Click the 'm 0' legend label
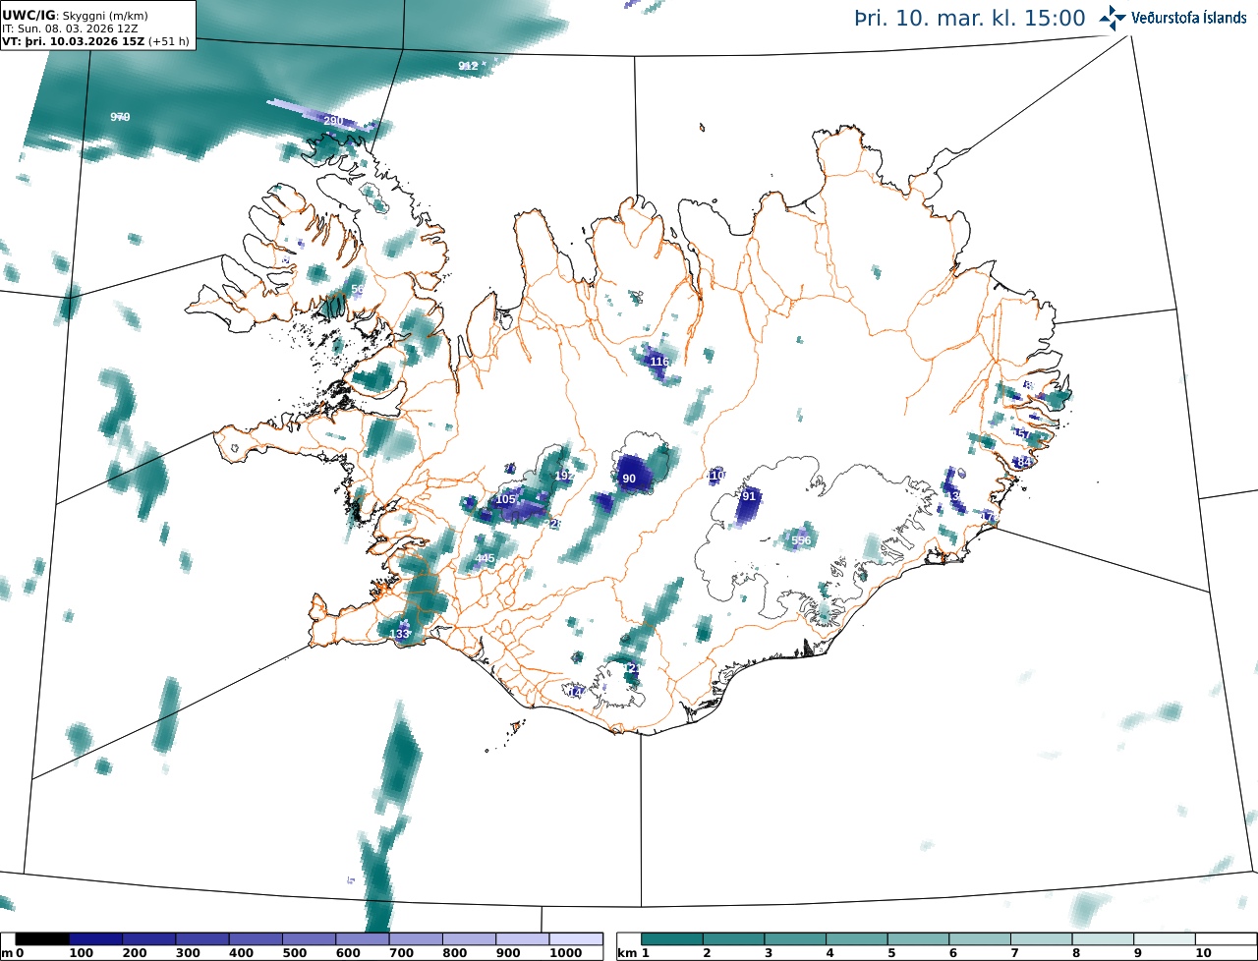This screenshot has height=961, width=1258. [x=13, y=953]
